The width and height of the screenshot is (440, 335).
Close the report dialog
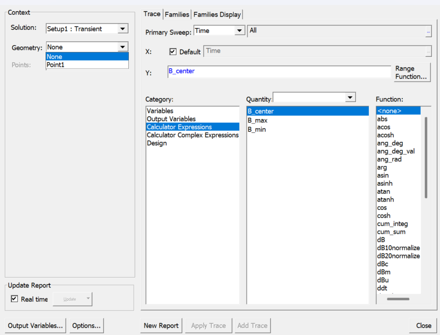pos(423,325)
